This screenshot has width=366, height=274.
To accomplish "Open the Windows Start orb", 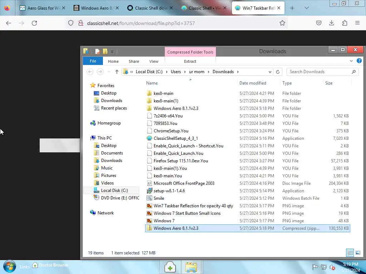I will click(x=9, y=267).
